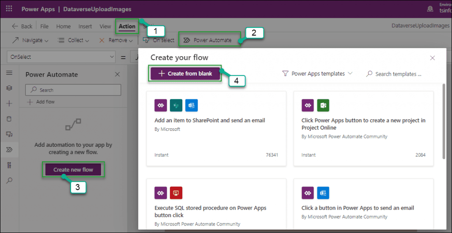Click Power Automate in the toolbar
The height and width of the screenshot is (233, 452).
click(207, 40)
